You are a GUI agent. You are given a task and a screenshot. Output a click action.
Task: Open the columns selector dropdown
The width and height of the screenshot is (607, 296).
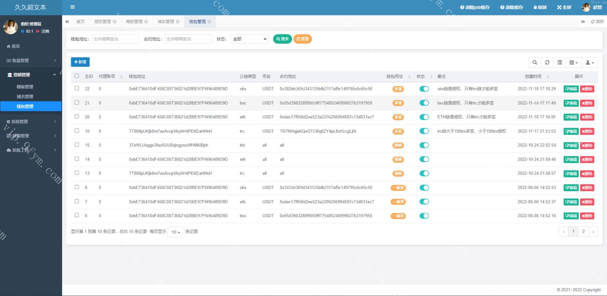click(573, 62)
